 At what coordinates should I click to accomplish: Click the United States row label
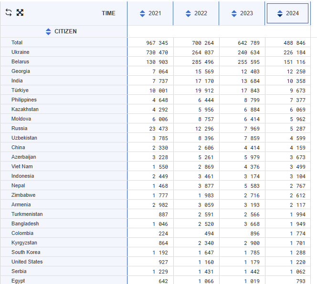point(27,262)
